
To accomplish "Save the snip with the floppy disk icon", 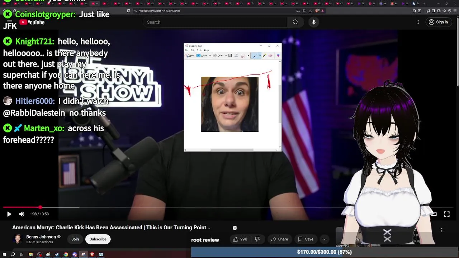I will [x=230, y=56].
